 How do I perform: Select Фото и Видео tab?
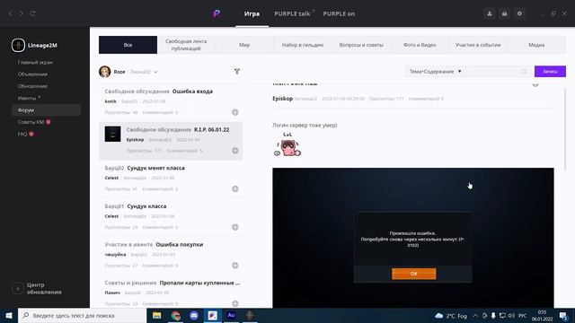tap(420, 45)
